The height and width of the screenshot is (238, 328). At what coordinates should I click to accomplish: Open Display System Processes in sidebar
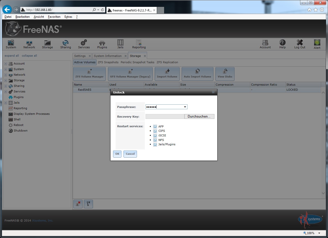click(x=32, y=114)
